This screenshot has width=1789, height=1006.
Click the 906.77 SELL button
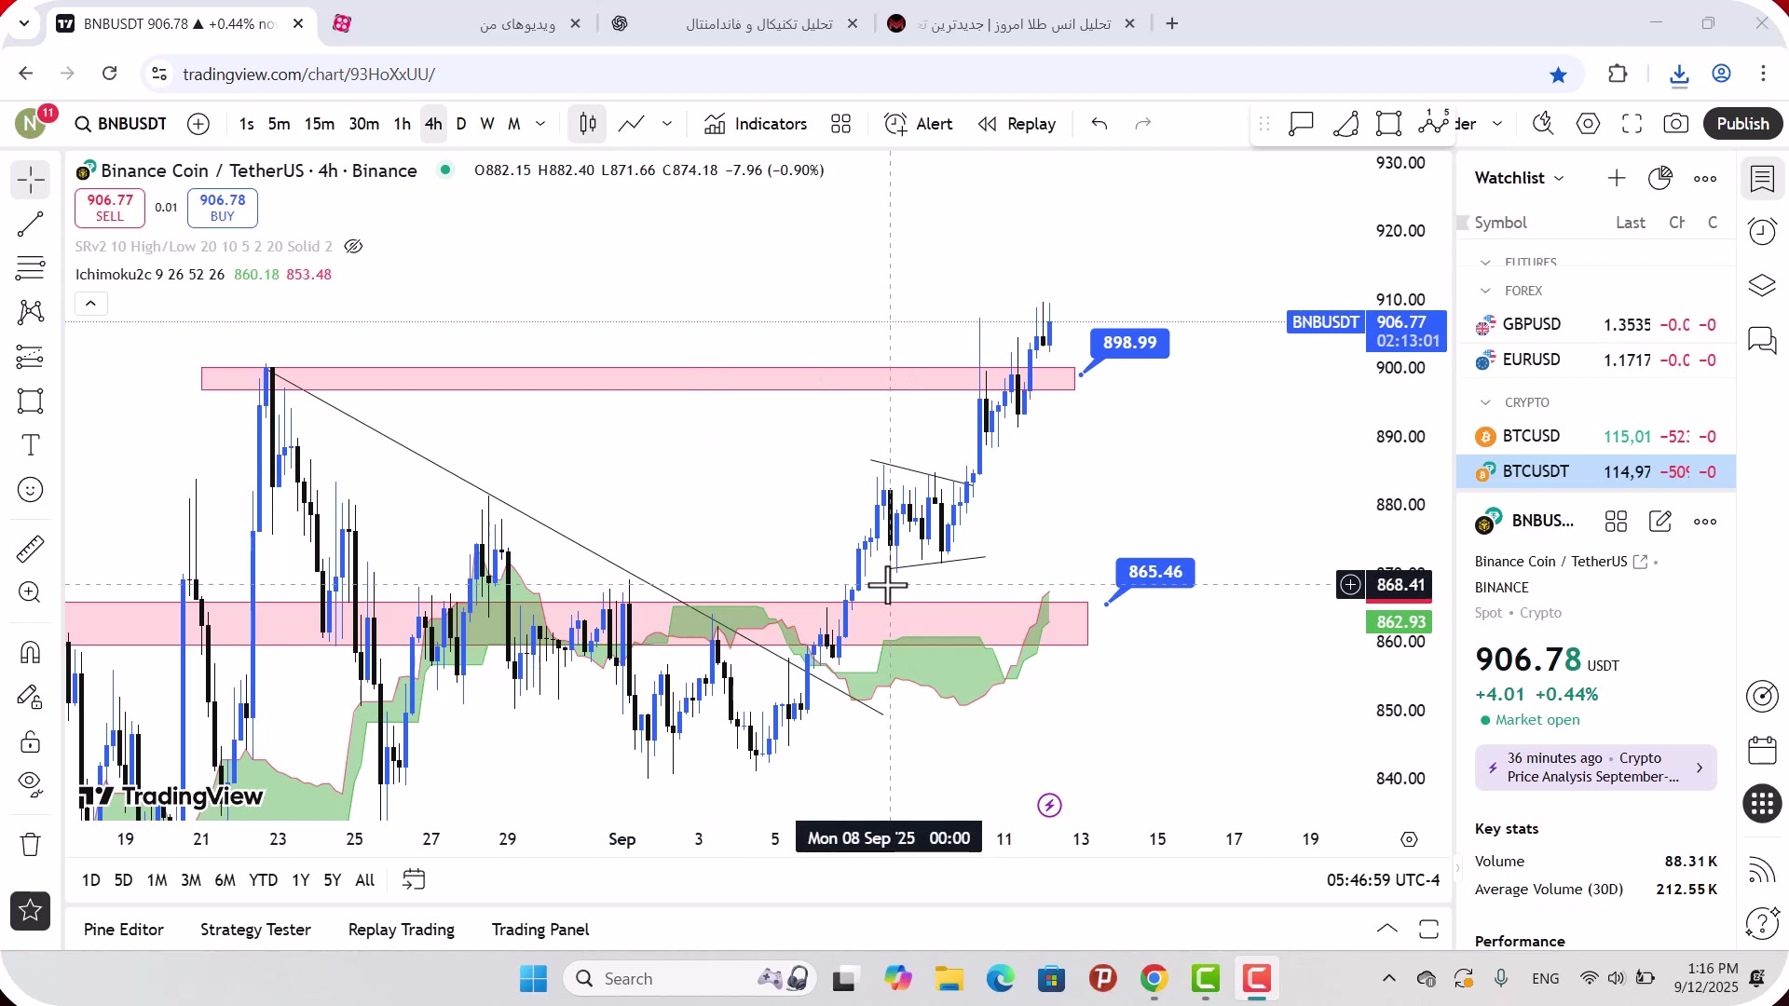pyautogui.click(x=110, y=208)
